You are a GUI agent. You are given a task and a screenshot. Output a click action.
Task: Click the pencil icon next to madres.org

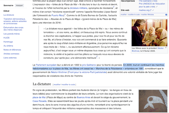pos(153,10)
